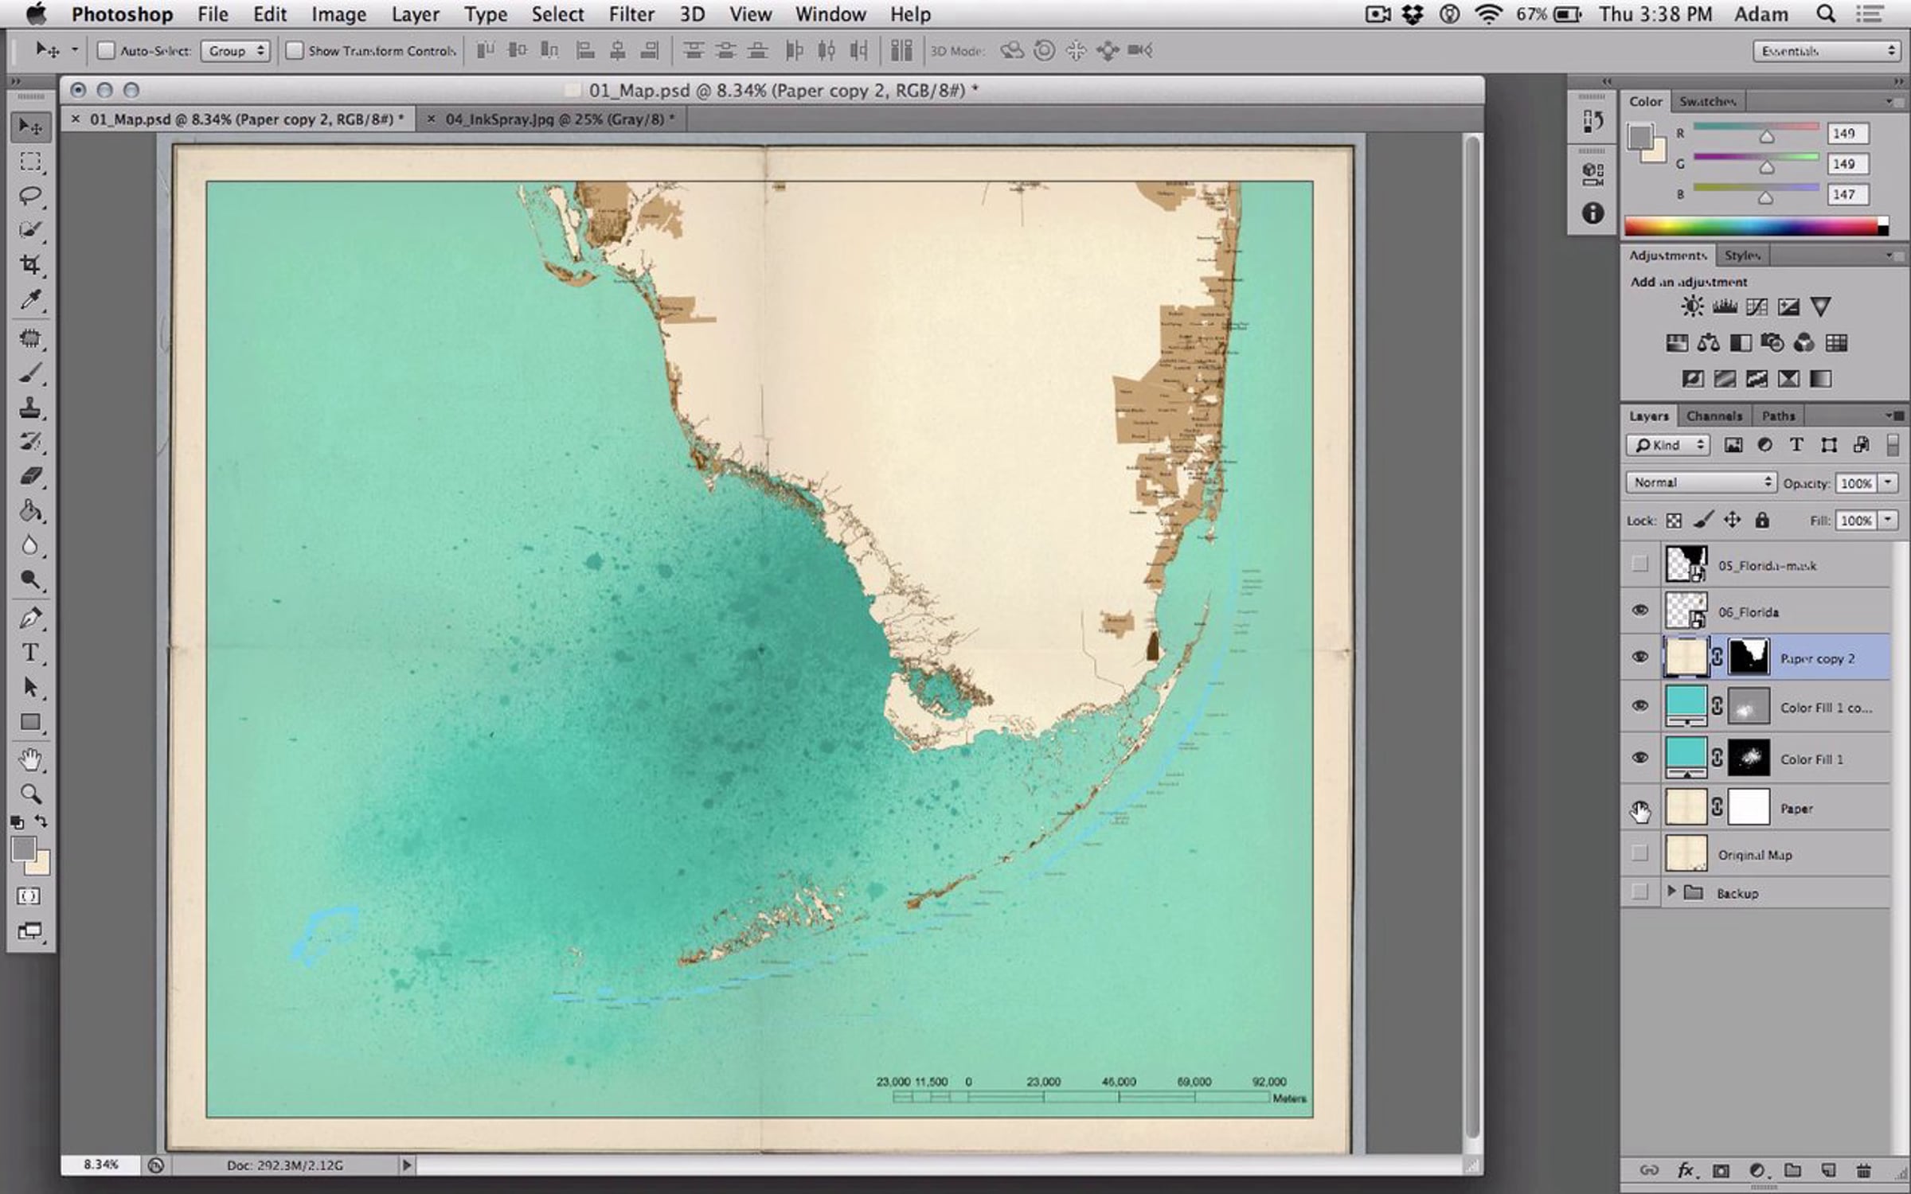Lock all layer properties button
Screen dimensions: 1911x1194
(x=1762, y=521)
